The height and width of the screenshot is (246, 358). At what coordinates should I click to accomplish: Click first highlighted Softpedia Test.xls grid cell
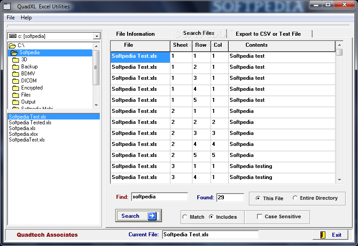pyautogui.click(x=140, y=57)
